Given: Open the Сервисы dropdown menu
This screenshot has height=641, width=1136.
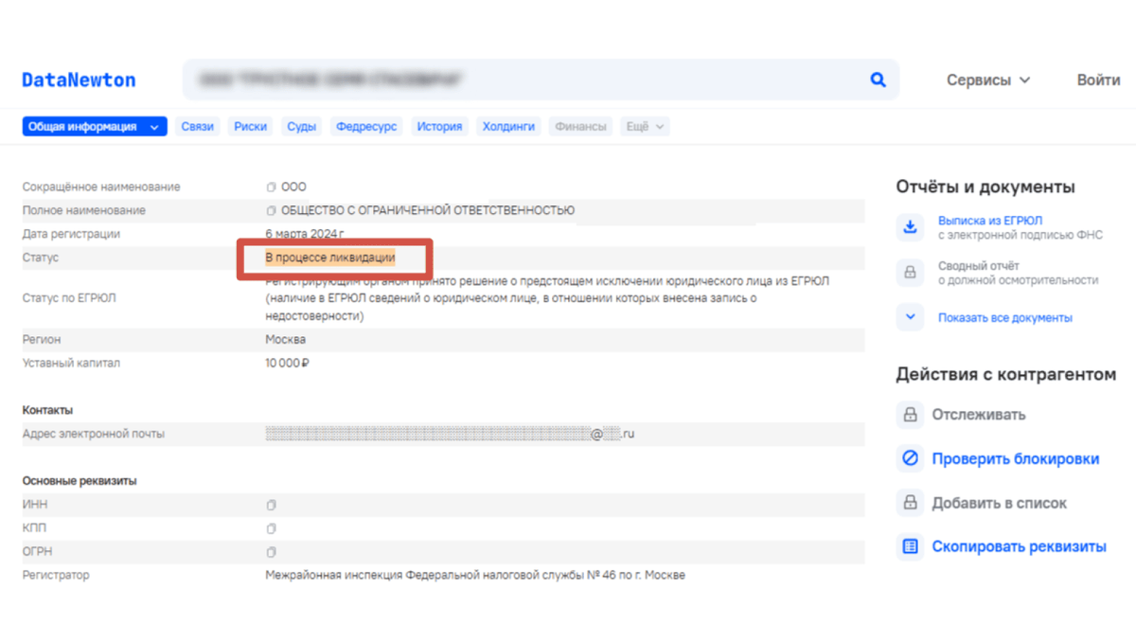Looking at the screenshot, I should tap(988, 80).
